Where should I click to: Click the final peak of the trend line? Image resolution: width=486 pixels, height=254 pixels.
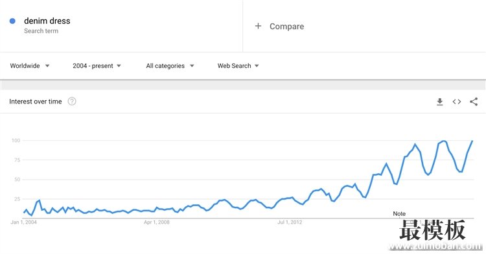click(472, 141)
